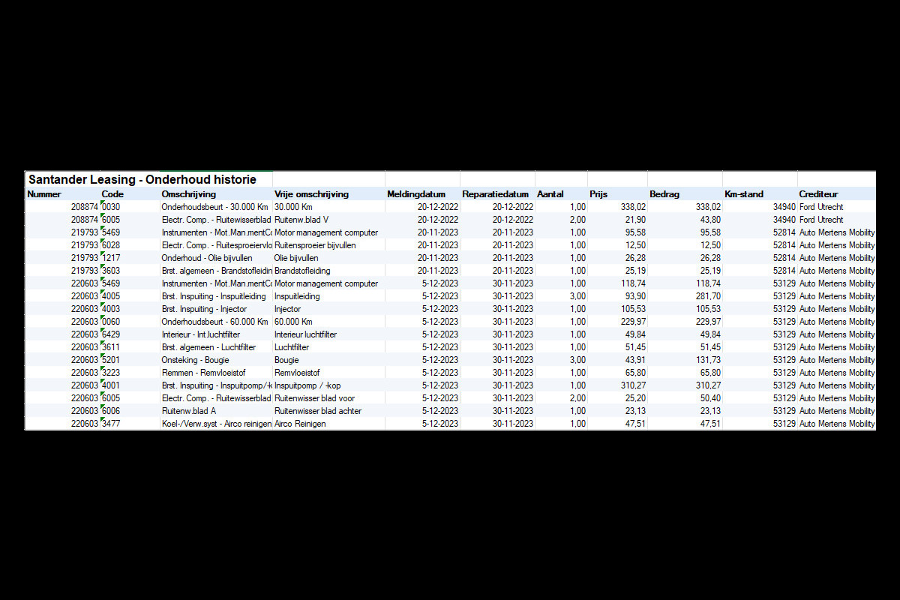Select the Airco Reinigen free description cell
This screenshot has height=600, width=900.
click(x=301, y=424)
